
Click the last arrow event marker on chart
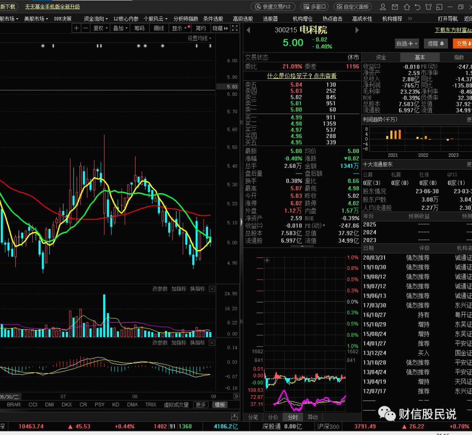[x=210, y=46]
